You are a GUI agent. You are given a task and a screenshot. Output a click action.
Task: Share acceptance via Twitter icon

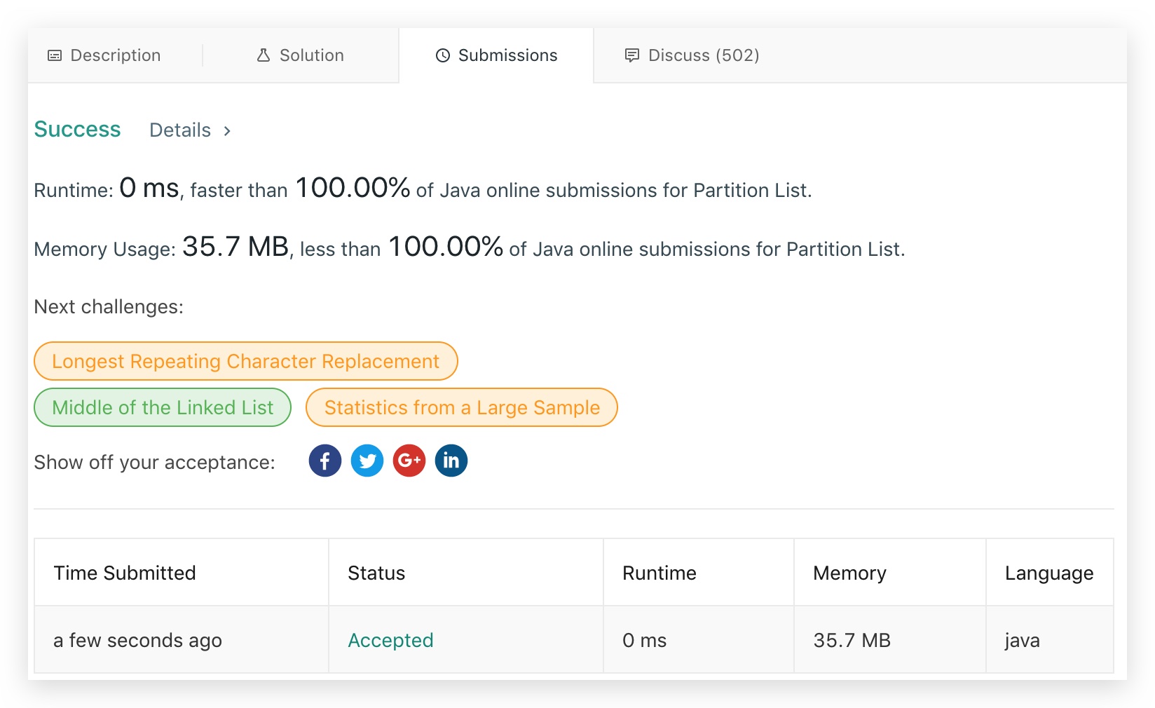[x=367, y=461]
